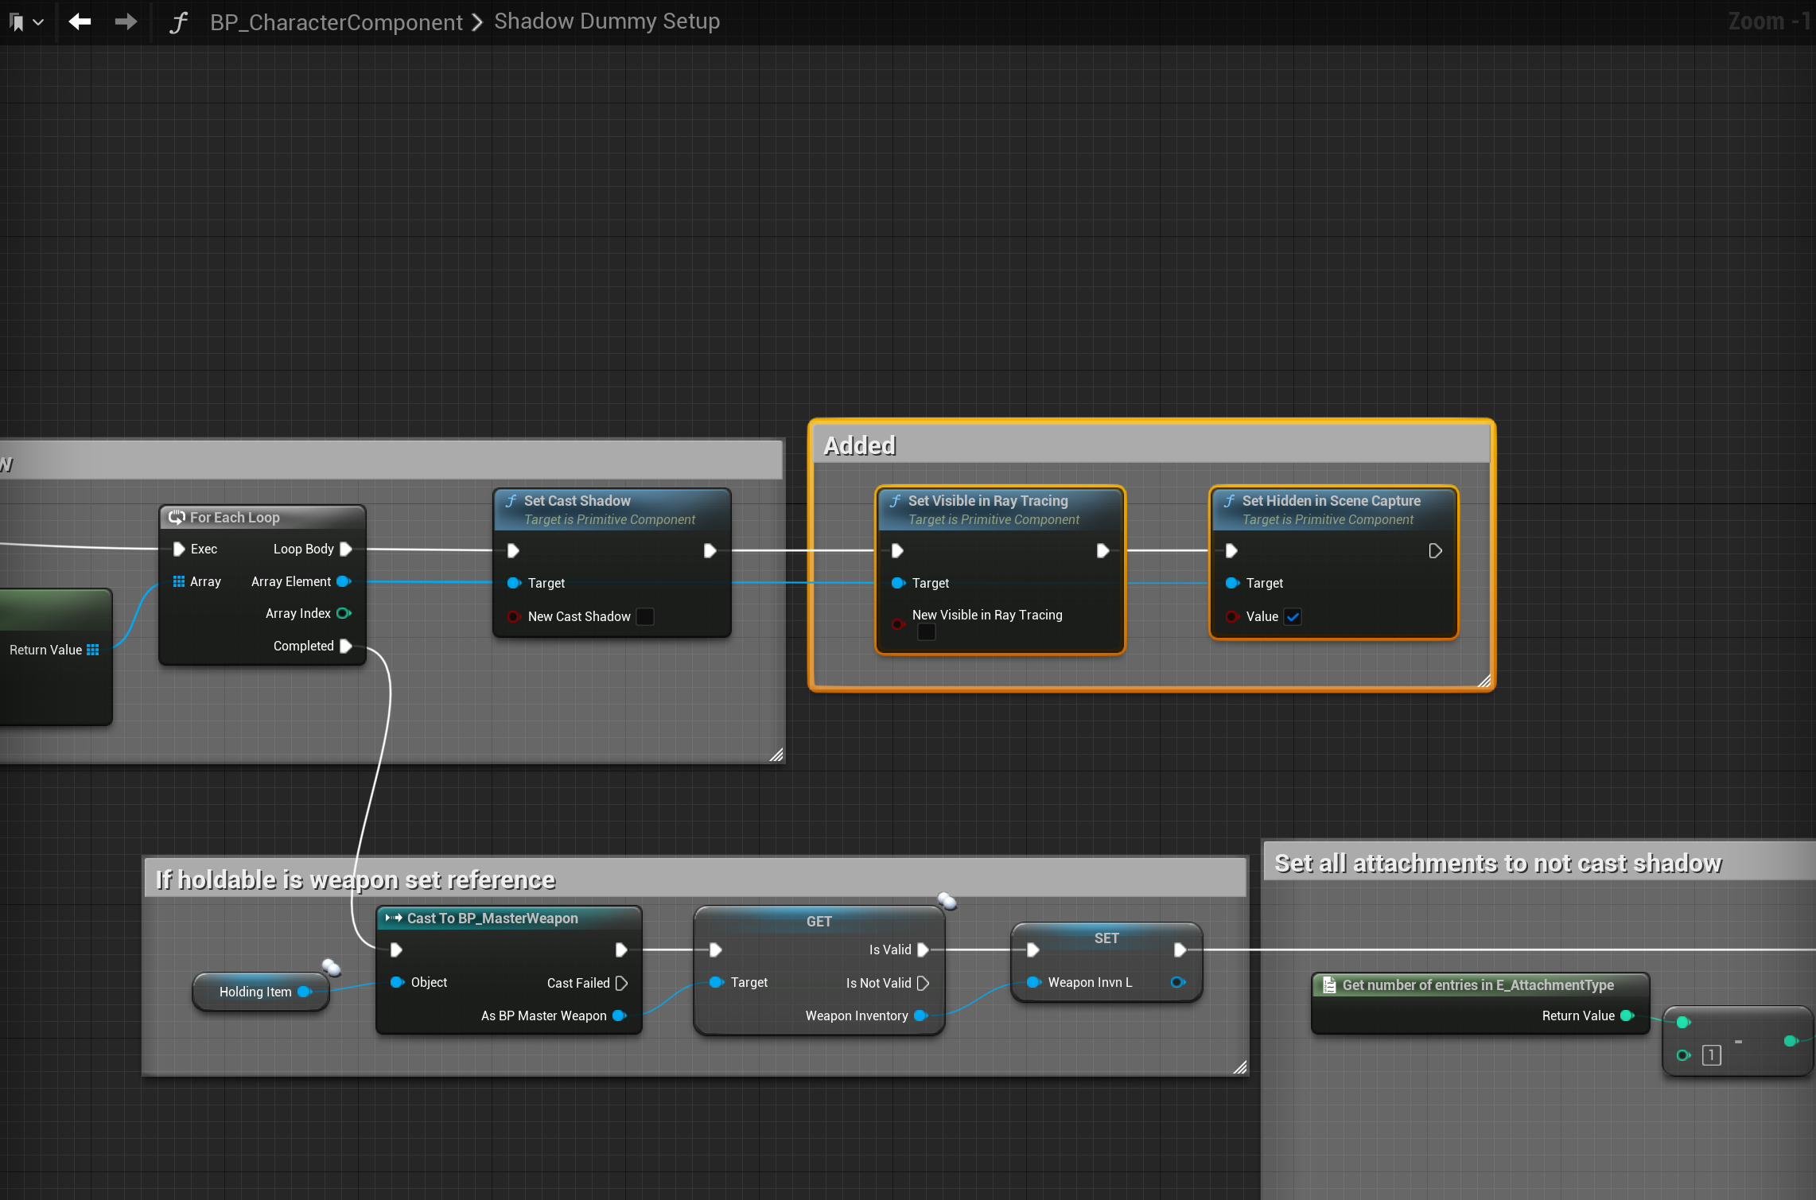Click the Array Element output pin
This screenshot has width=1816, height=1200.
coord(344,581)
